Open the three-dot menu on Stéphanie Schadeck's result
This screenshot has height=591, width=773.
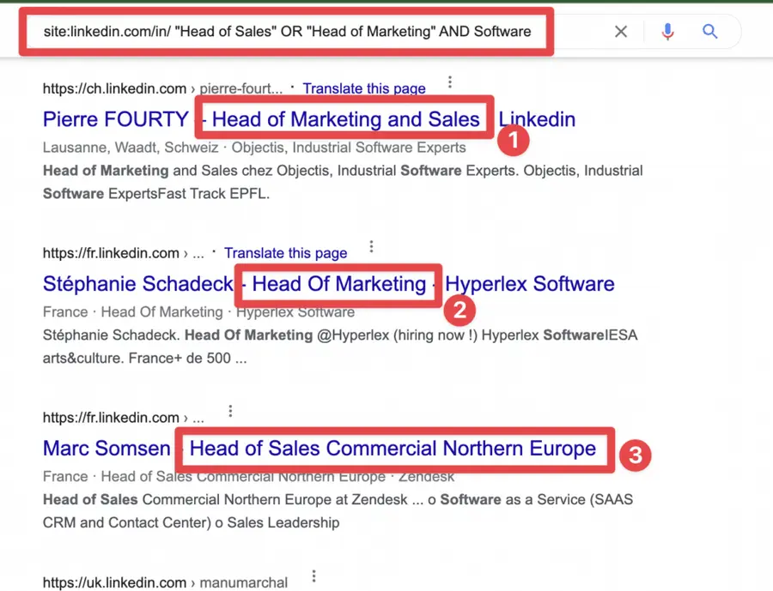point(371,246)
